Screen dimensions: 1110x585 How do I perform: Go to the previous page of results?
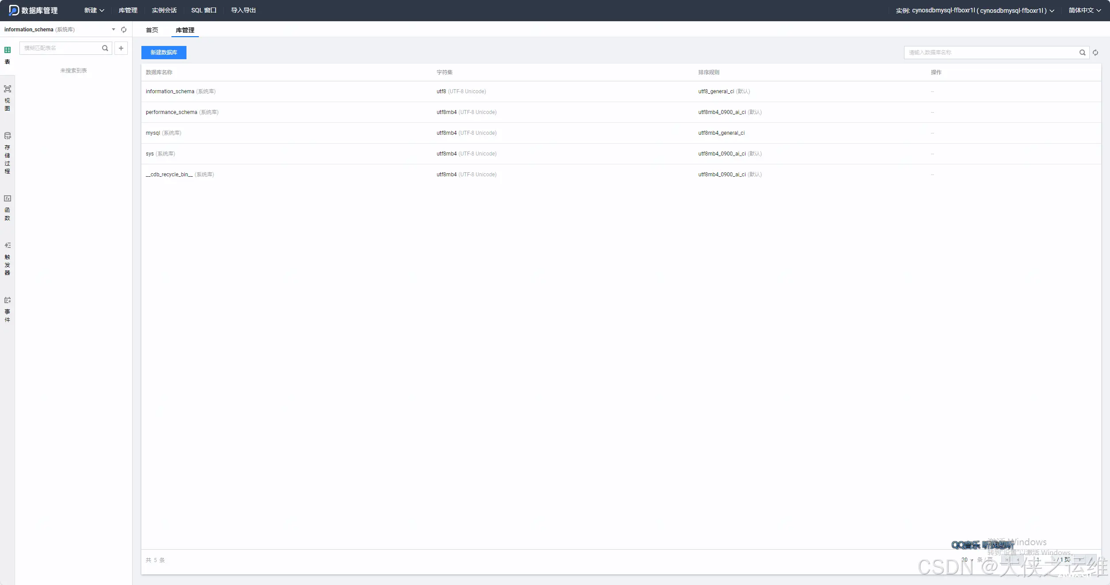click(1019, 560)
